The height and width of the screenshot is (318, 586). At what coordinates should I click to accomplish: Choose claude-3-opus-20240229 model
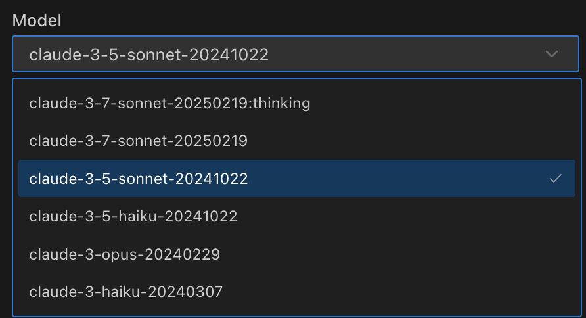(125, 254)
